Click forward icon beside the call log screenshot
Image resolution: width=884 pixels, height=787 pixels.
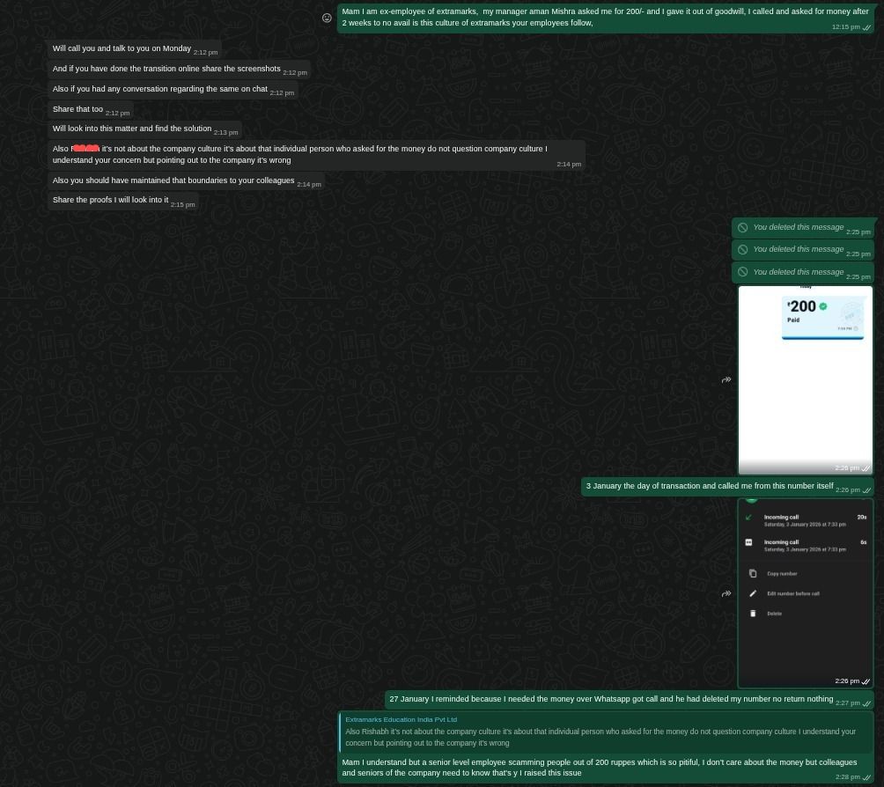click(726, 594)
